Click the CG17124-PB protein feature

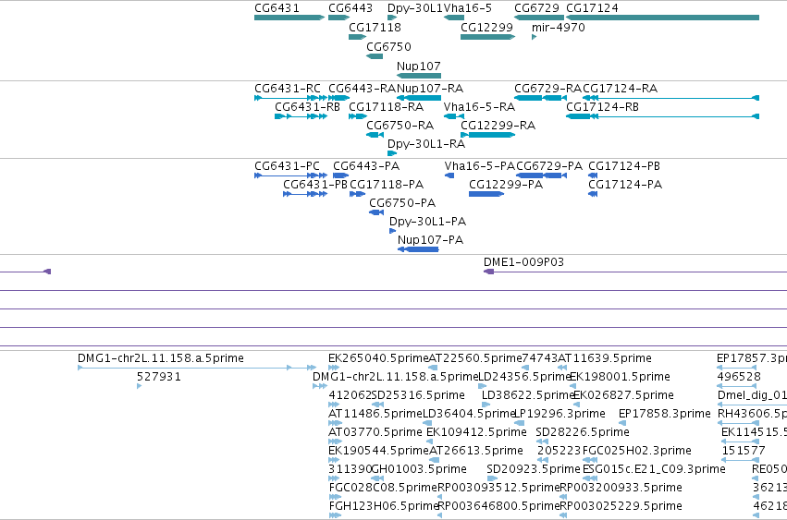pos(593,175)
